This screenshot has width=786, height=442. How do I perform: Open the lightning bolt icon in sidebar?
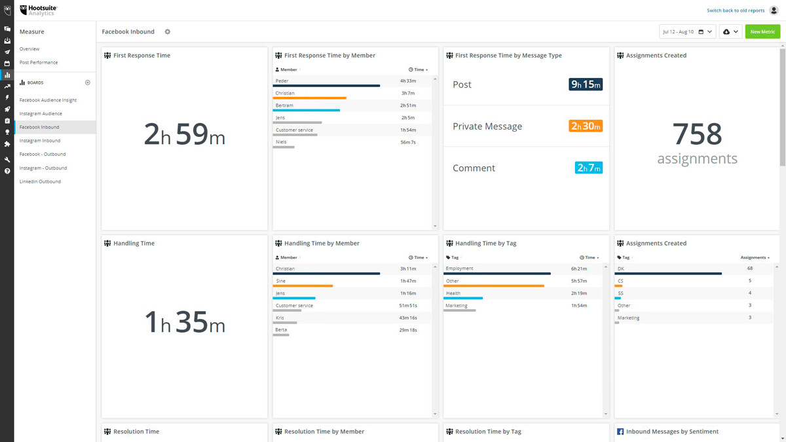7,98
